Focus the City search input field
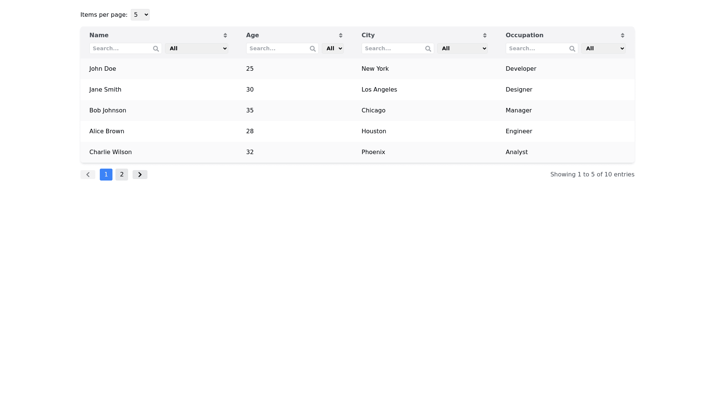 click(x=393, y=48)
